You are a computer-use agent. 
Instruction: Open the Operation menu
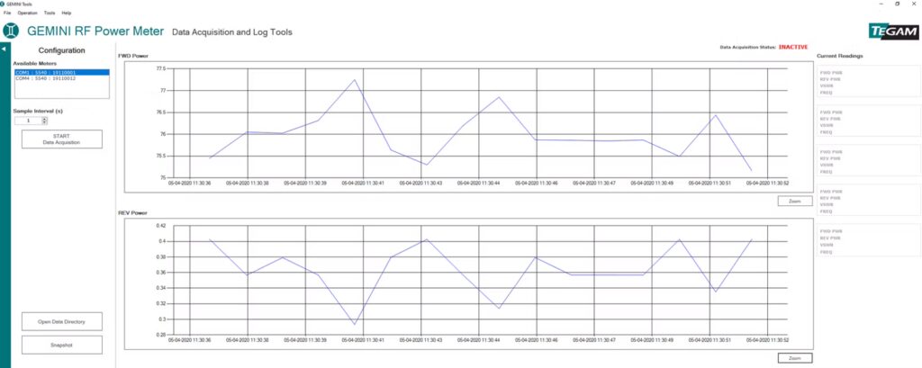[27, 13]
